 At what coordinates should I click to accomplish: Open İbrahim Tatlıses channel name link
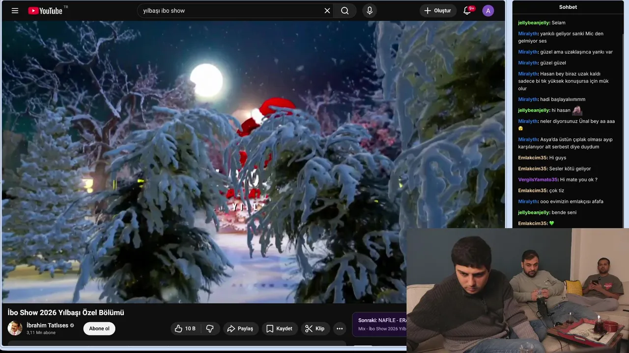tap(47, 326)
